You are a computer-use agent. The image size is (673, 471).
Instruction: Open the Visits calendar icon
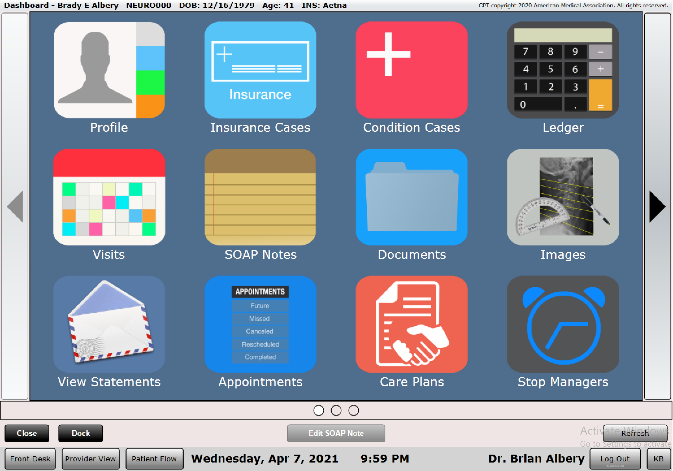(x=109, y=197)
